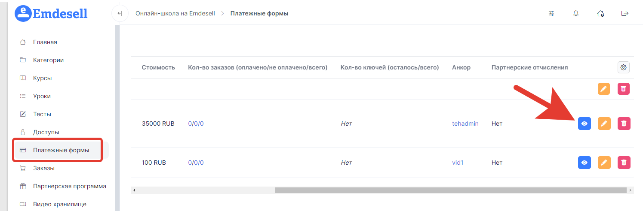Open the tehadmin anchor link

[x=465, y=124]
